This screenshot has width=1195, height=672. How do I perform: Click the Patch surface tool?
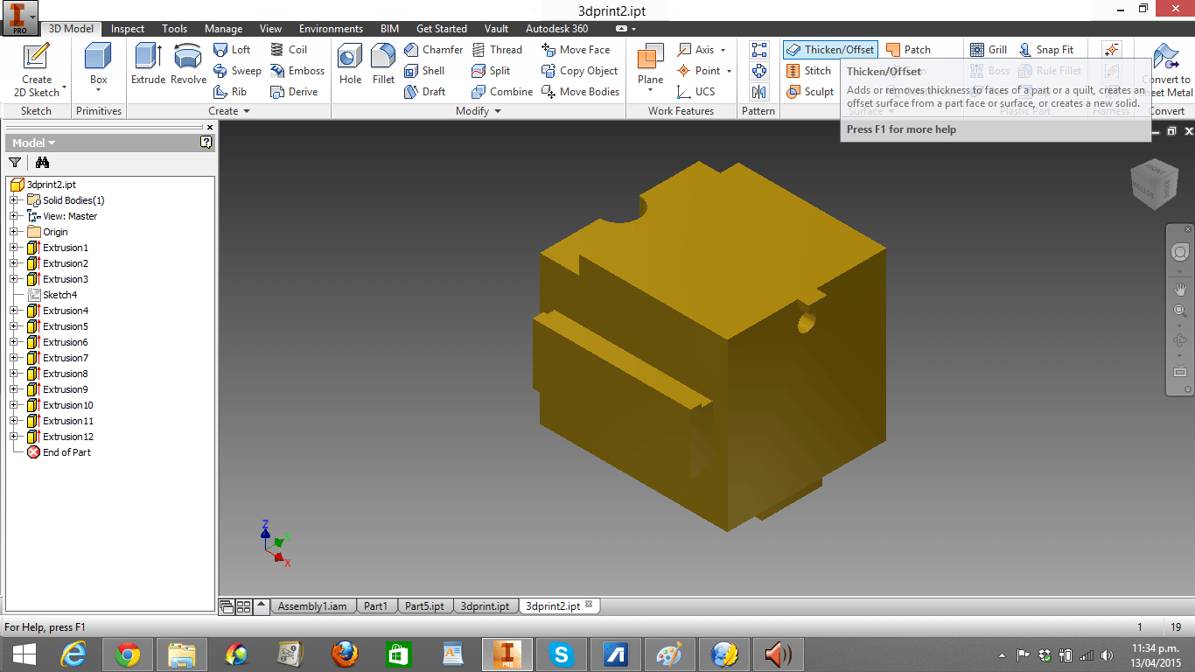[x=908, y=50]
